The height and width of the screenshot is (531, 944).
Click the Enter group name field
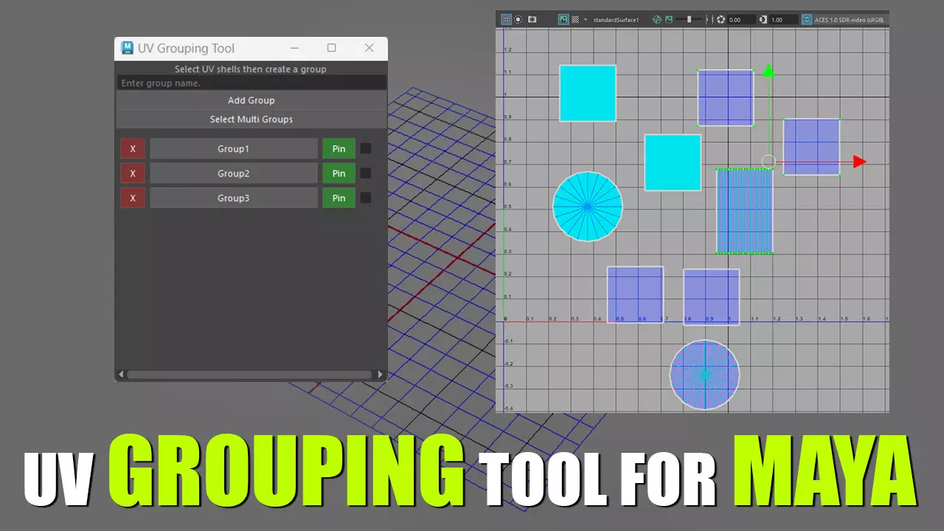251,83
